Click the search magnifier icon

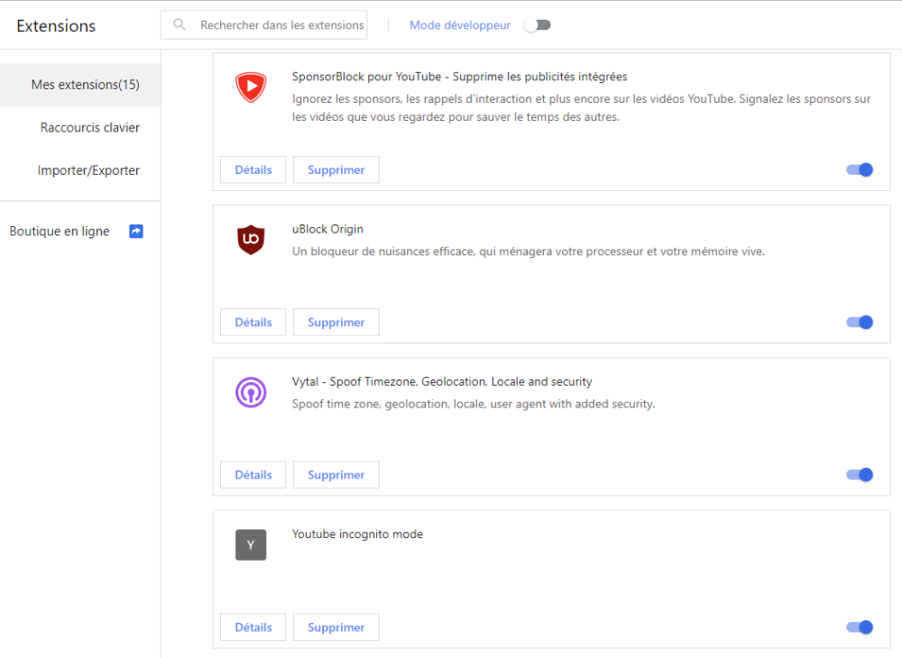179,25
